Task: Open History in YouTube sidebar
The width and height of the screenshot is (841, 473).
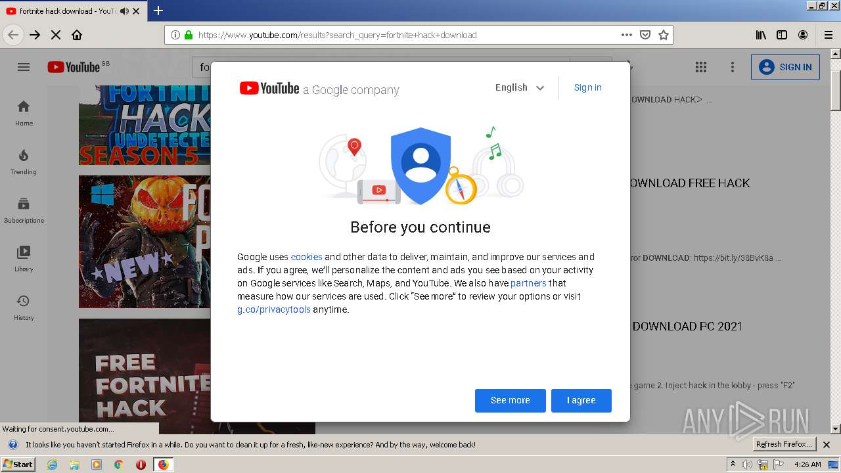Action: 24,307
